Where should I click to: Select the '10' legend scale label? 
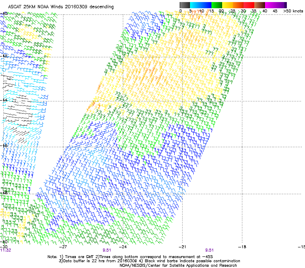(x=202, y=11)
